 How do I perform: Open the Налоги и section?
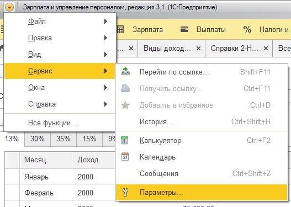[274, 30]
